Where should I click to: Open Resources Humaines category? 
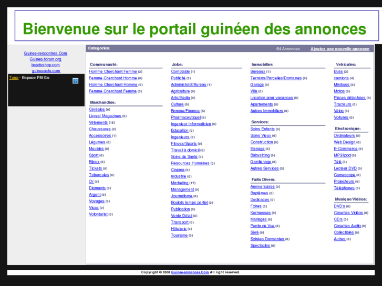pyautogui.click(x=190, y=163)
